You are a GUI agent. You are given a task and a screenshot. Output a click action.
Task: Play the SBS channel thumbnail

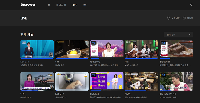pos(72,49)
